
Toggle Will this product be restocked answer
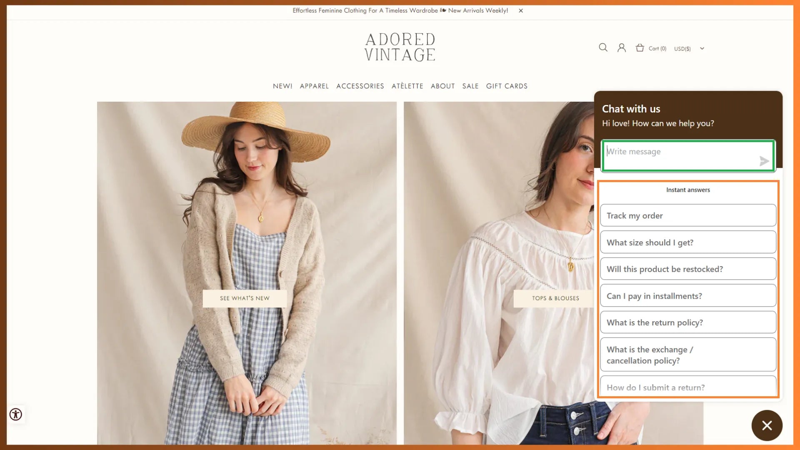pyautogui.click(x=688, y=269)
